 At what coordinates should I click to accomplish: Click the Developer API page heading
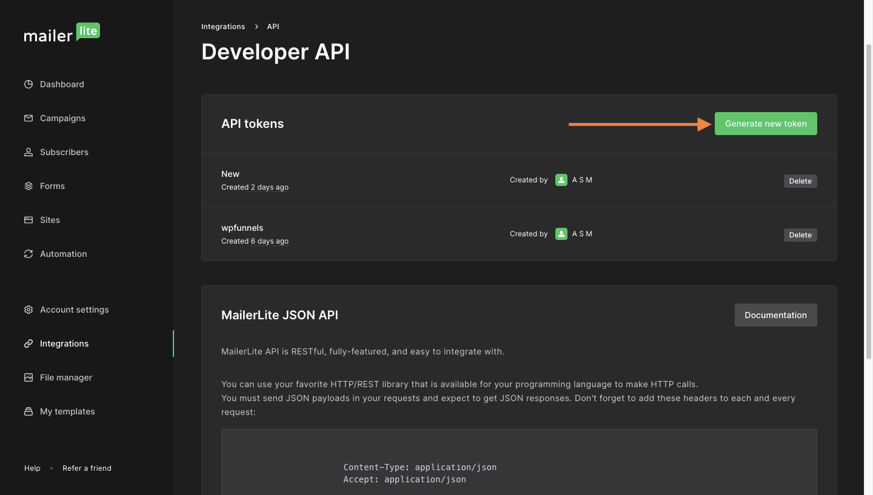coord(276,51)
